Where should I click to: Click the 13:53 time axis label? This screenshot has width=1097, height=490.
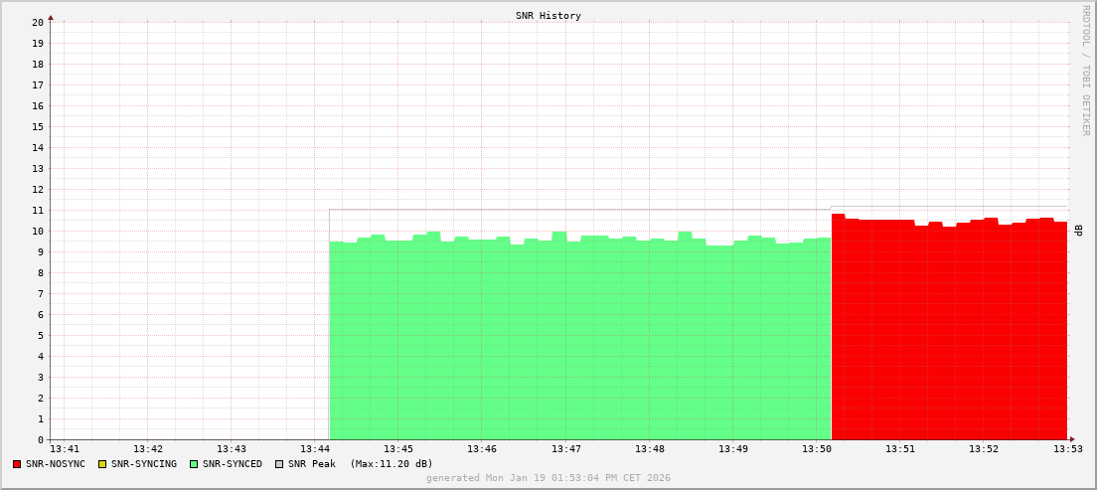click(1066, 449)
